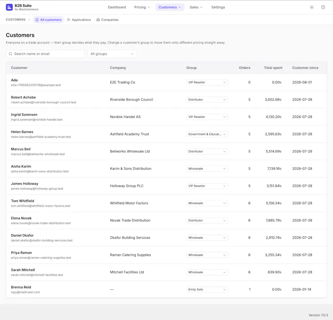Click the company Whitfield Motor Factors

(x=129, y=203)
